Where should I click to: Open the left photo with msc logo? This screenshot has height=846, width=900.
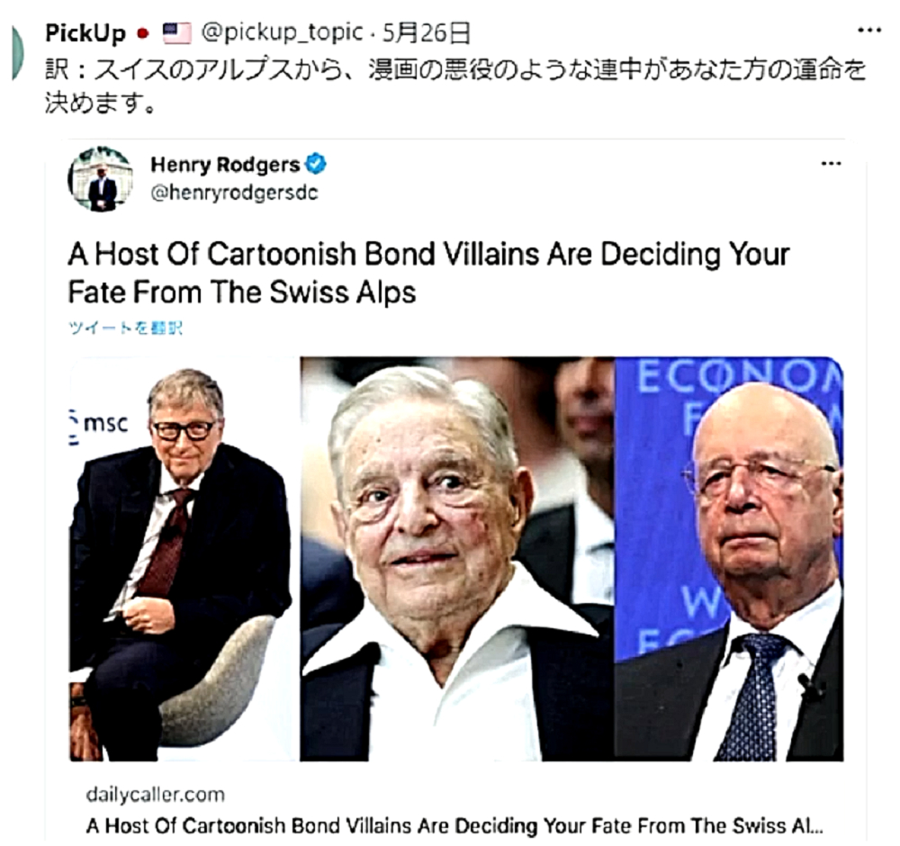click(184, 559)
